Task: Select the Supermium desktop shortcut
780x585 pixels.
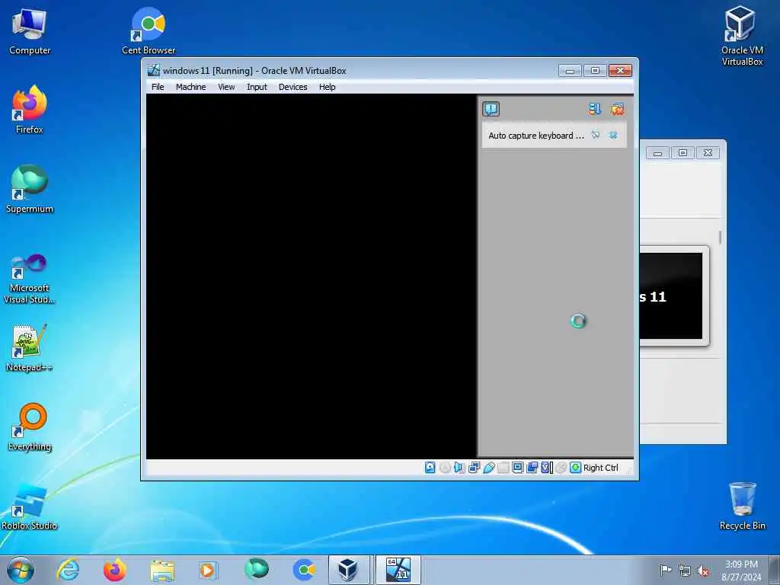Action: point(30,189)
